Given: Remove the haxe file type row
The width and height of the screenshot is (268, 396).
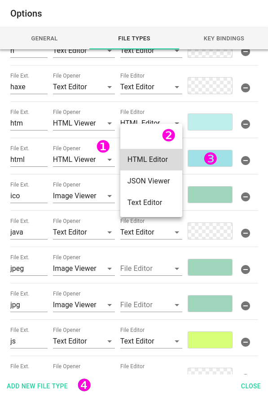Looking at the screenshot, I should [x=245, y=88].
